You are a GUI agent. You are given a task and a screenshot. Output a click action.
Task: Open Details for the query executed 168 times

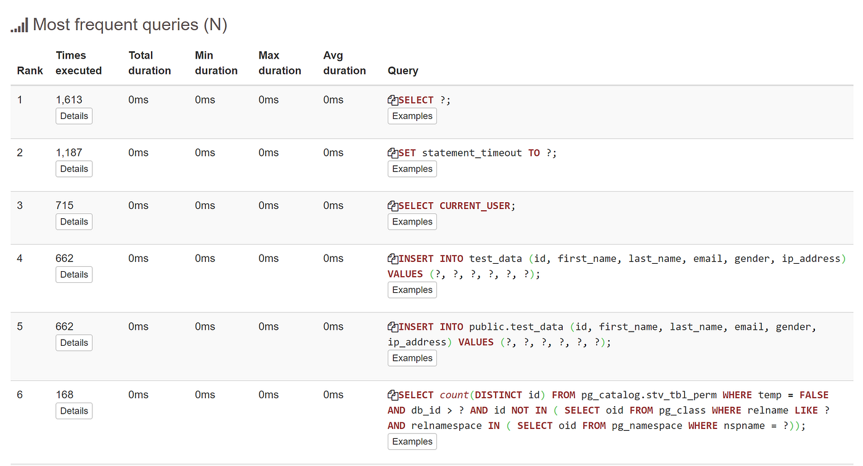coord(74,411)
